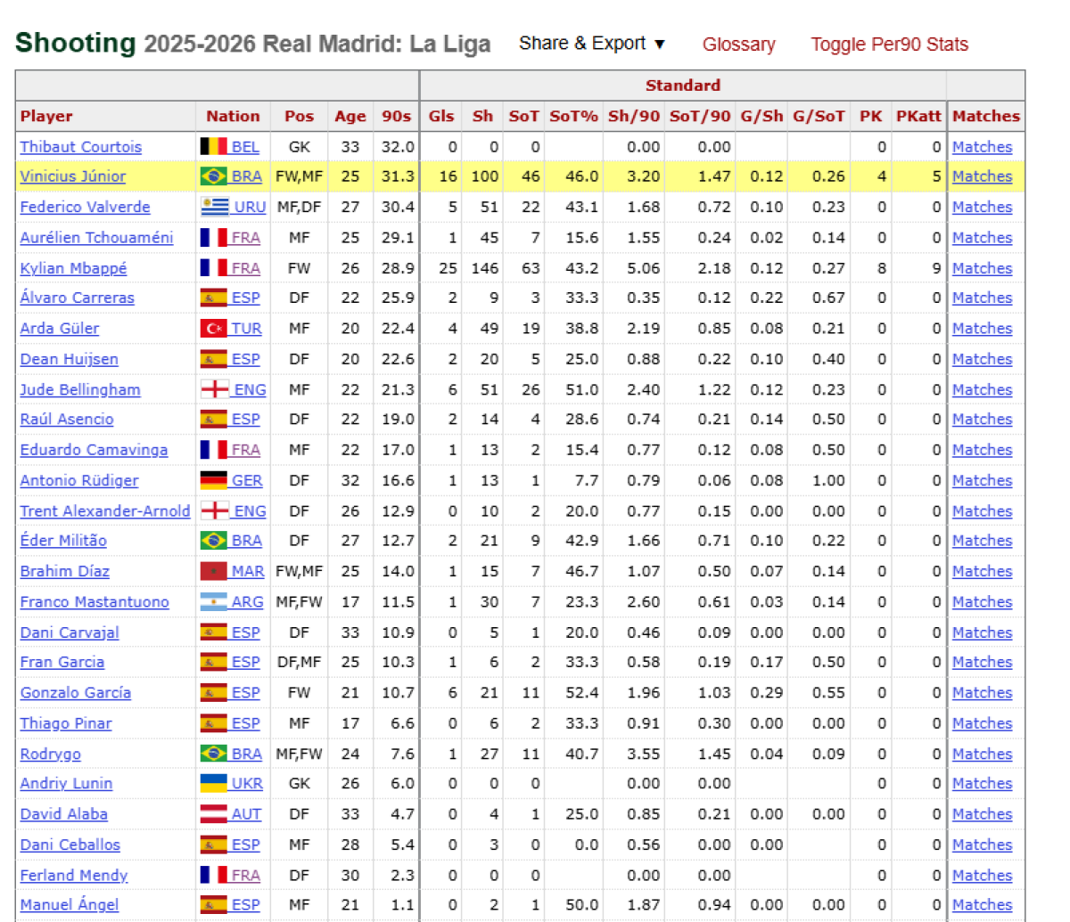Click Mbappé's goals value 25
This screenshot has width=1070, height=922.
[x=448, y=268]
